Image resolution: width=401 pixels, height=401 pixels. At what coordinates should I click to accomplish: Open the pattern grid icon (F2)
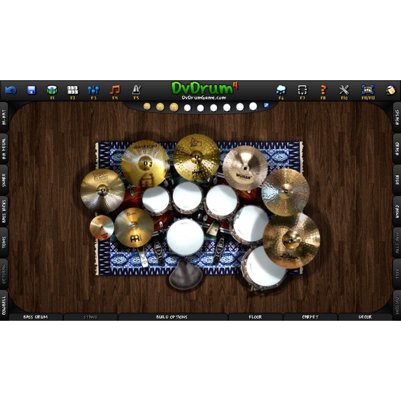point(73,90)
